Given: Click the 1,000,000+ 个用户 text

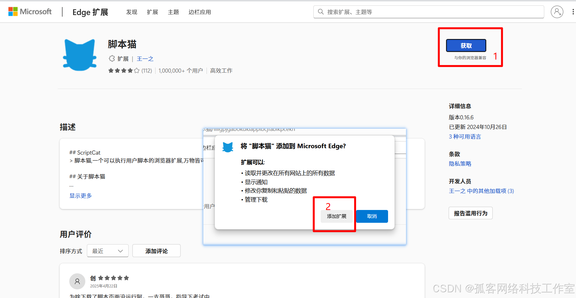Looking at the screenshot, I should pos(181,70).
